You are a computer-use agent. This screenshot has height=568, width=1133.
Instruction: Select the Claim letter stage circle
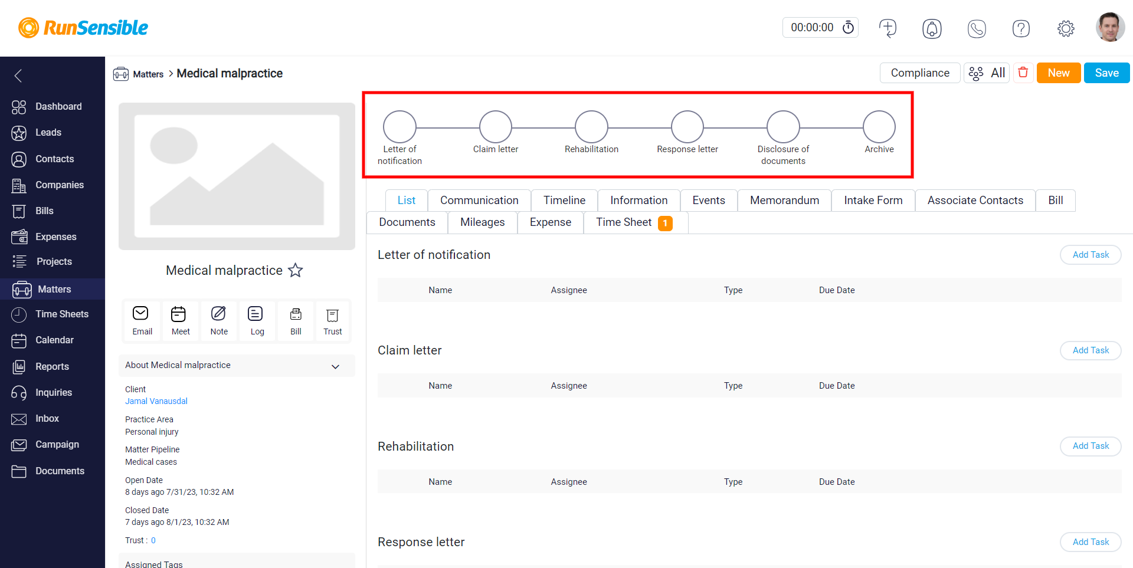(x=496, y=127)
